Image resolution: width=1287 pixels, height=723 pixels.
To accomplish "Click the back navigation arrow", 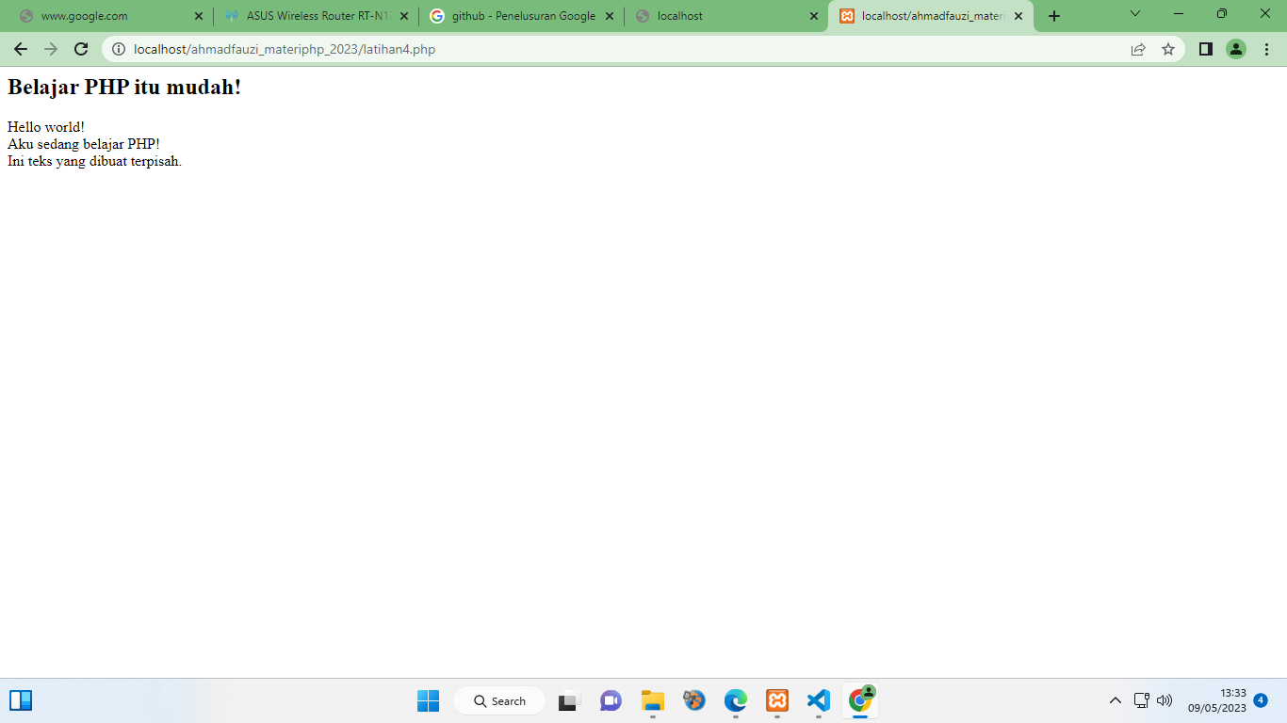I will [20, 49].
